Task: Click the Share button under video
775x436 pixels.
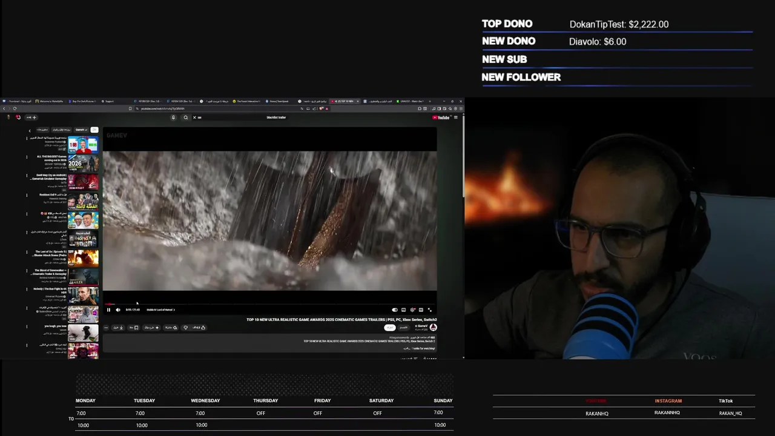Action: [171, 328]
